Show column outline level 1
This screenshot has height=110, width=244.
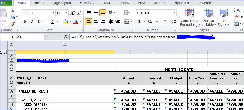pyautogui.click(x=12, y=44)
